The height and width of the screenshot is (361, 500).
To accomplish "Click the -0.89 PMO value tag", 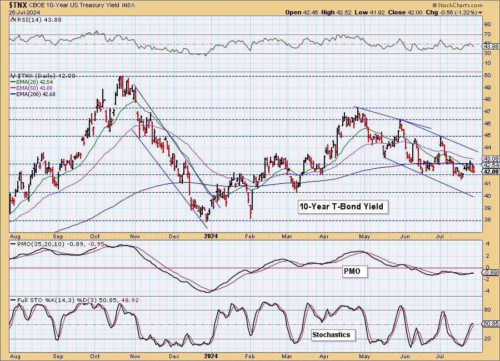I will click(x=491, y=273).
